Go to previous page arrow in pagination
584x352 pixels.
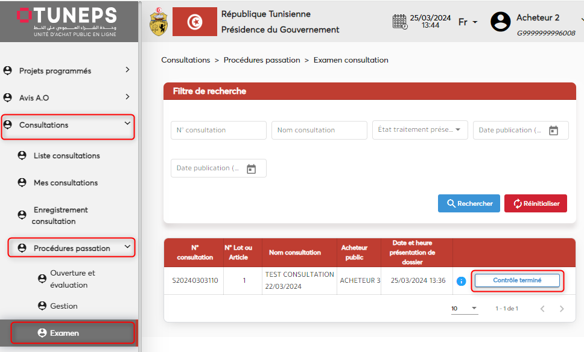[542, 309]
